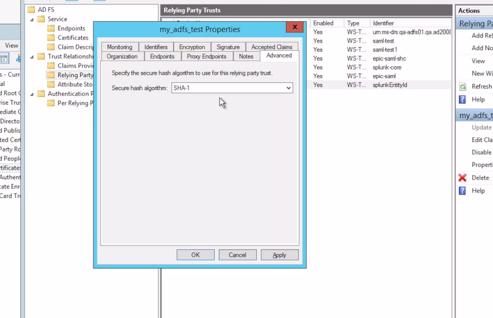Switch to the Monitoring tab
The width and height of the screenshot is (493, 318).
(x=119, y=47)
